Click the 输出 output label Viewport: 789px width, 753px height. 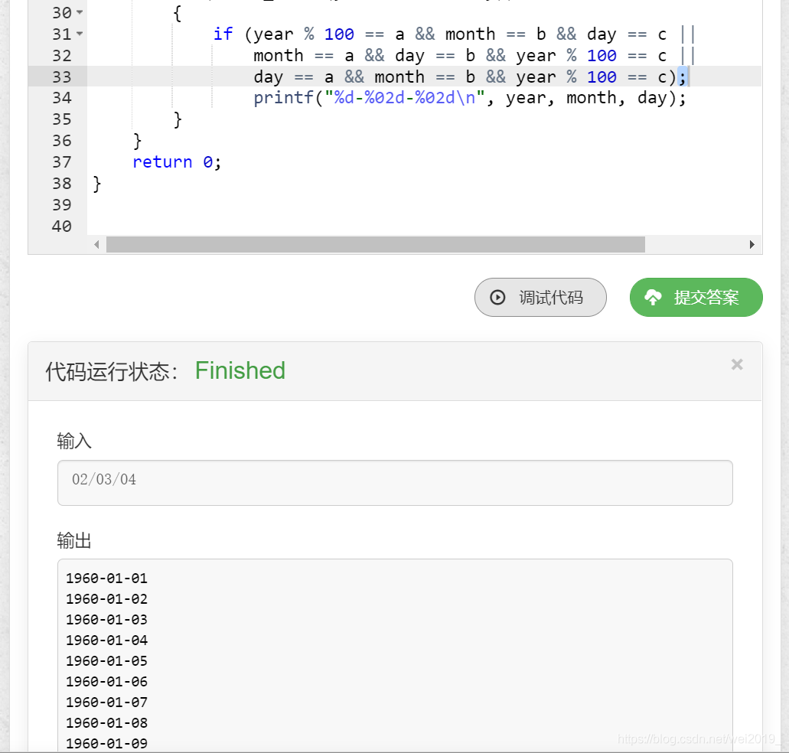pyautogui.click(x=74, y=541)
